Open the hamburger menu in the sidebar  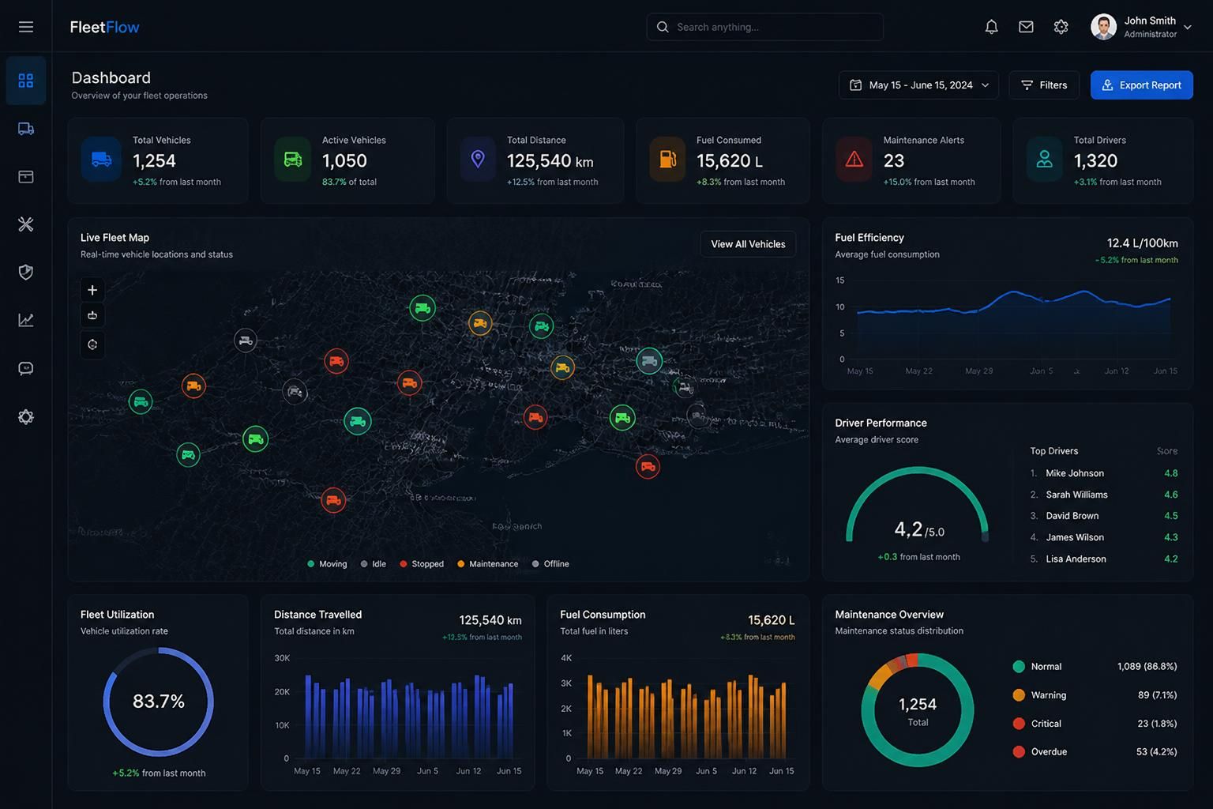click(x=26, y=27)
